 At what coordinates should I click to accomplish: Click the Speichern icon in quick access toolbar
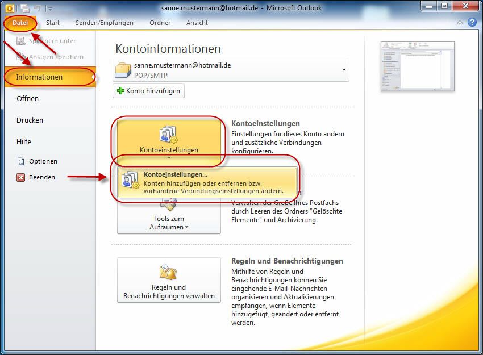25,8
